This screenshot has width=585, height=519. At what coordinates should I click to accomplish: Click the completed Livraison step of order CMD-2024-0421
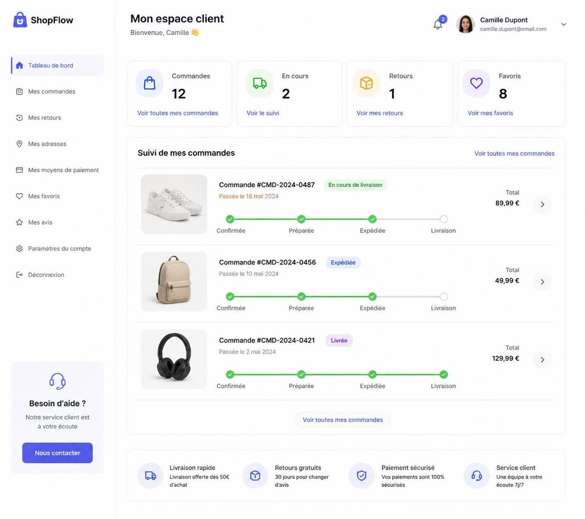coord(443,374)
